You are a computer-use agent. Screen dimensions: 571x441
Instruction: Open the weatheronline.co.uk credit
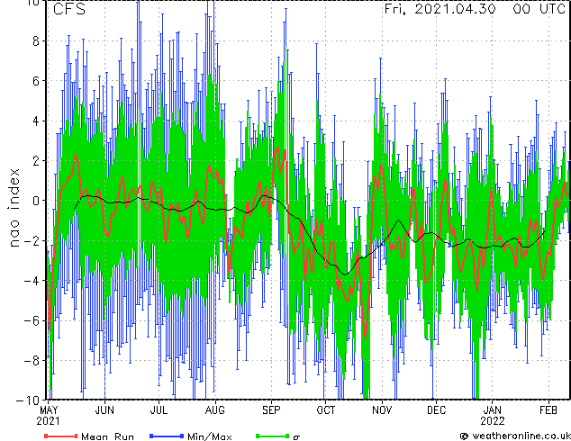[515, 436]
